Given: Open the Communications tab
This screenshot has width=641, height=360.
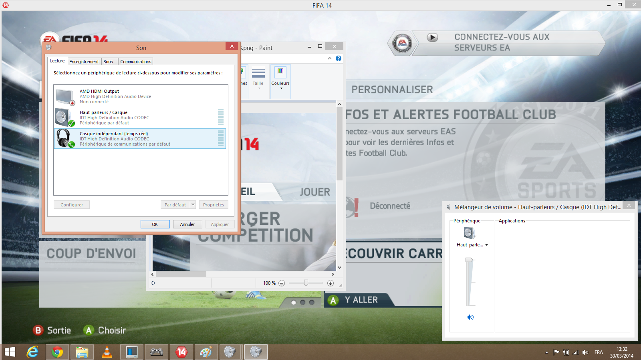Looking at the screenshot, I should click(135, 62).
